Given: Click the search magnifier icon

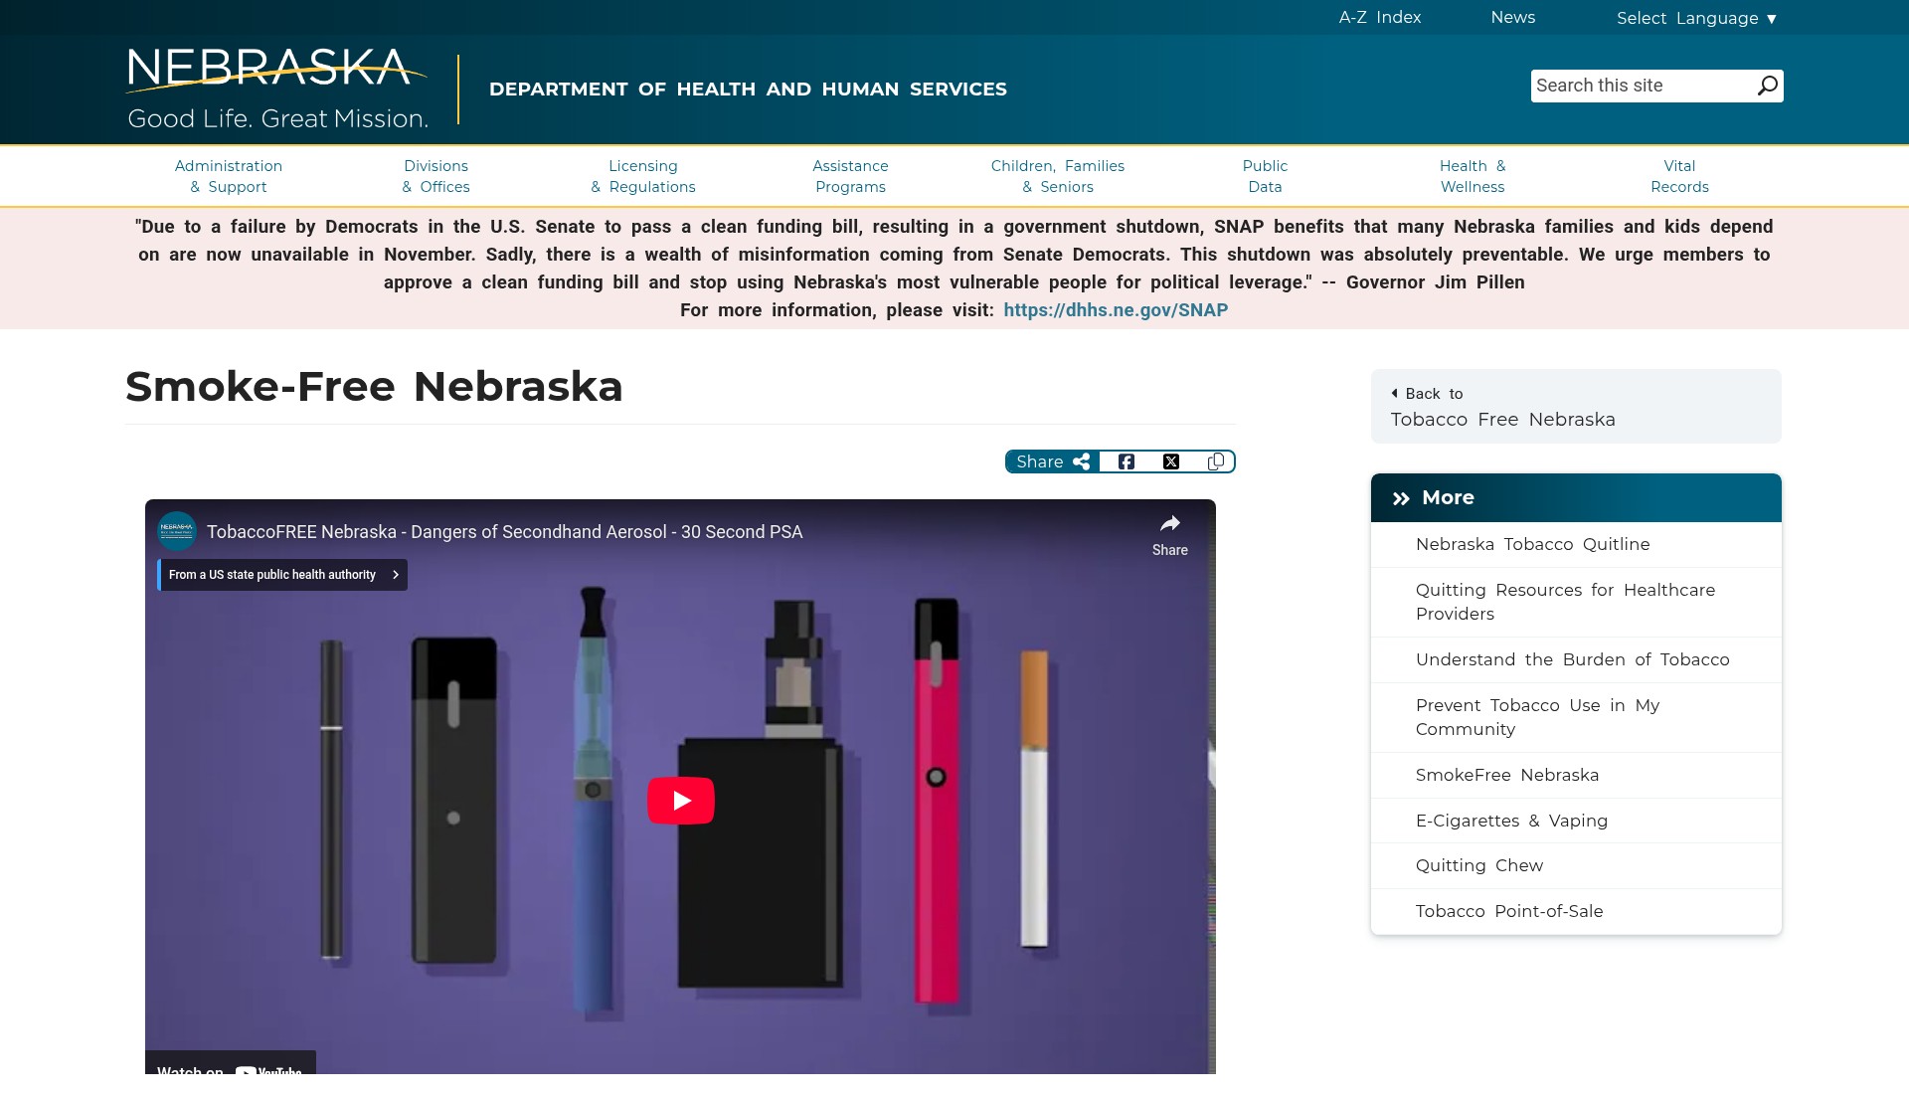Looking at the screenshot, I should pos(1767,86).
